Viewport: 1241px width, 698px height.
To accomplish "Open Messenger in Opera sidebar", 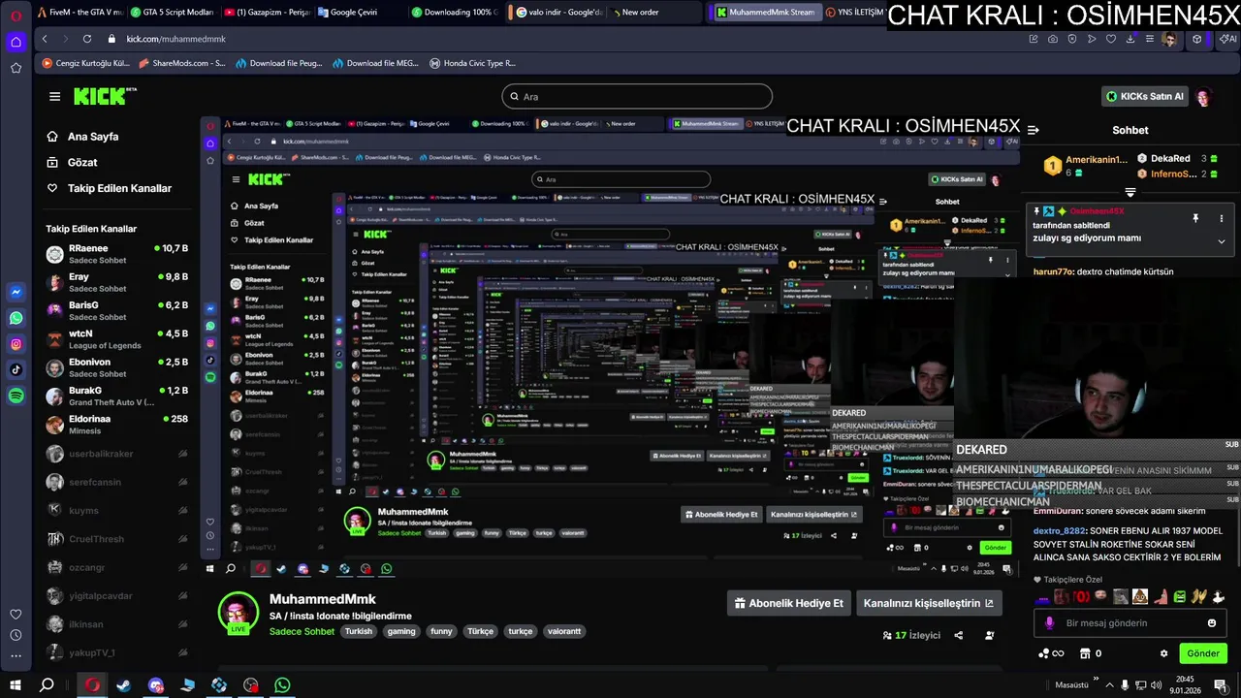I will point(16,292).
